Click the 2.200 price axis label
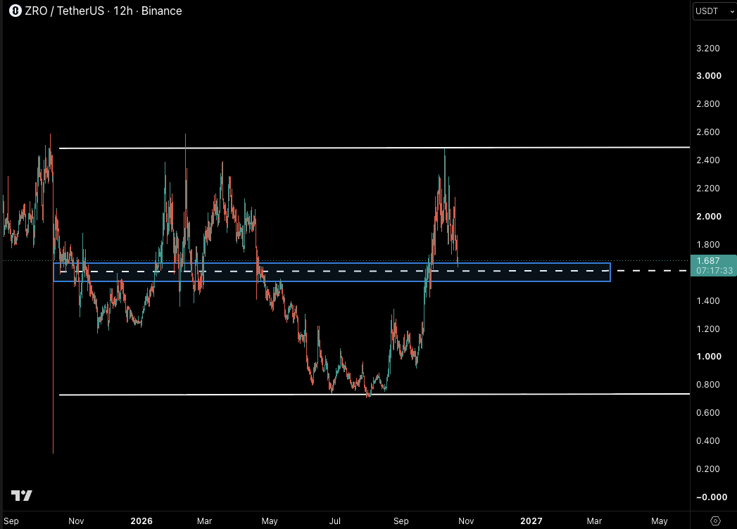 point(708,189)
